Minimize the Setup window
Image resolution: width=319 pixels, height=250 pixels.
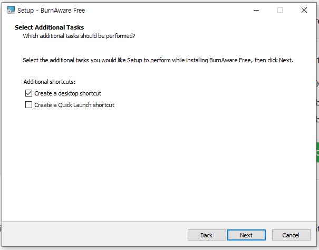click(x=256, y=10)
